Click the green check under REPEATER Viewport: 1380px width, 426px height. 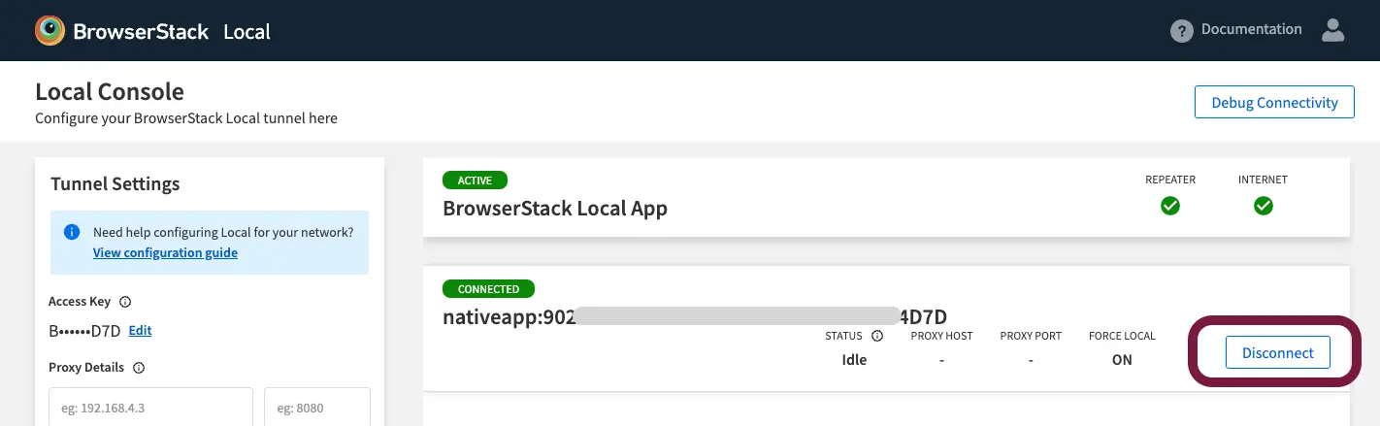[1170, 206]
